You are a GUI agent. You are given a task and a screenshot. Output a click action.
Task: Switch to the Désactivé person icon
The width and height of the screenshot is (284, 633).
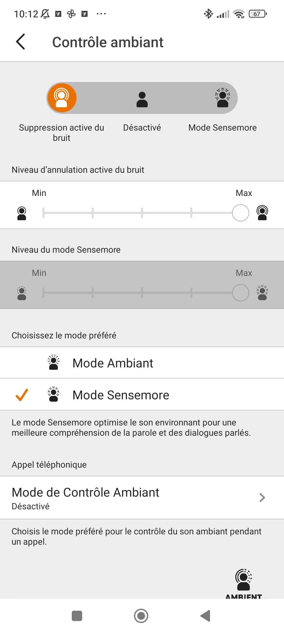[142, 99]
